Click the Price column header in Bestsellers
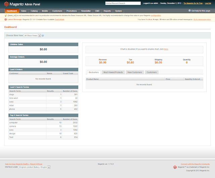The image size is (215, 178). click(x=174, y=79)
